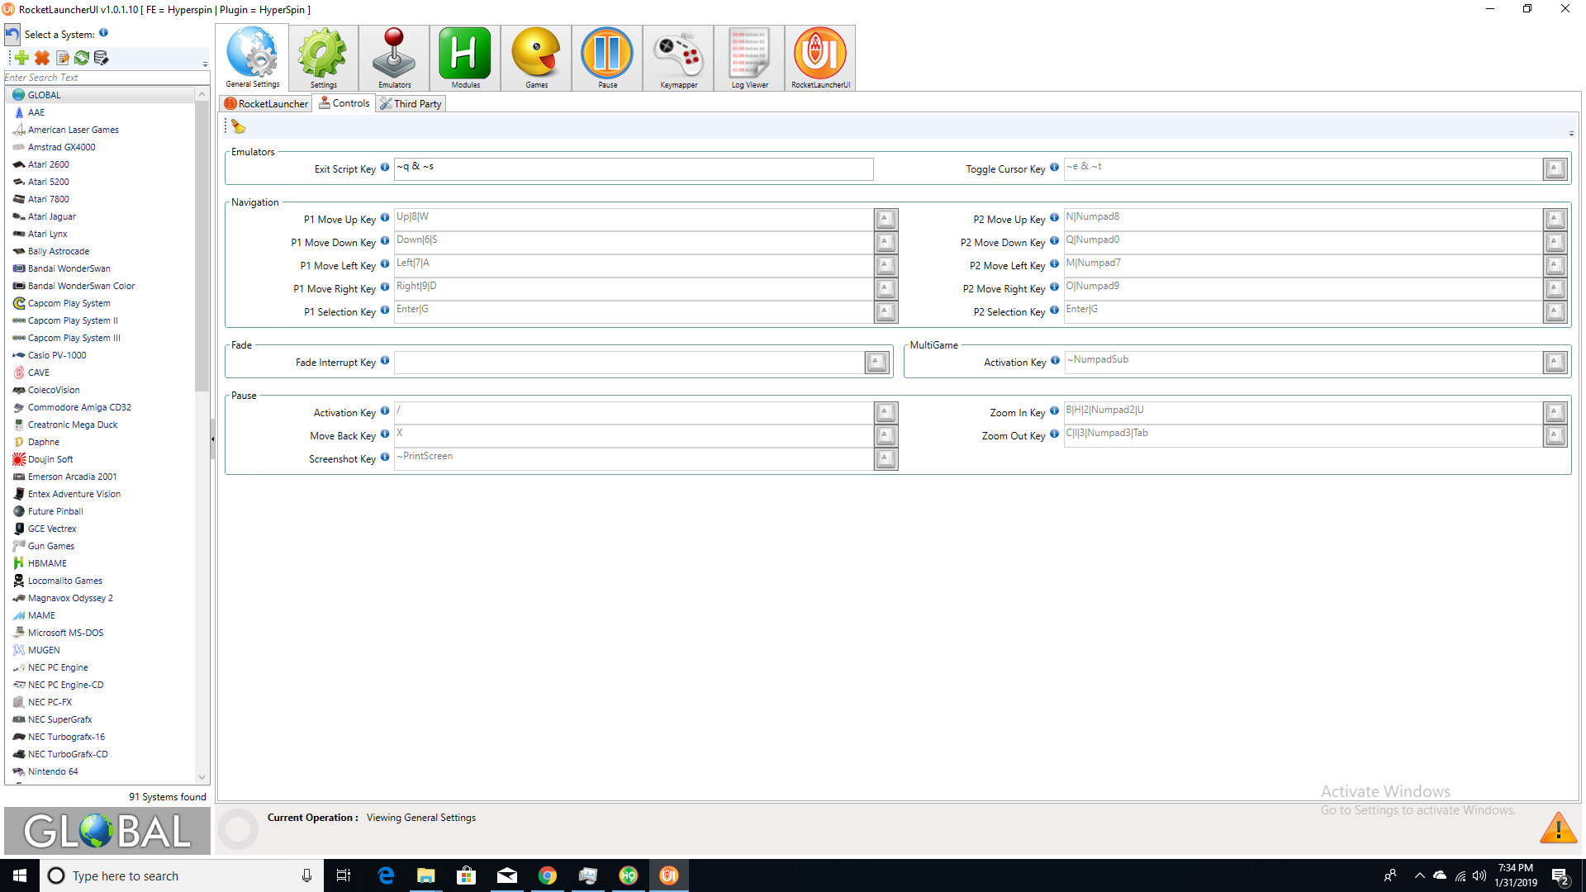Expand controls toolbar overflow arrow at right
The image size is (1586, 892).
(x=1571, y=134)
